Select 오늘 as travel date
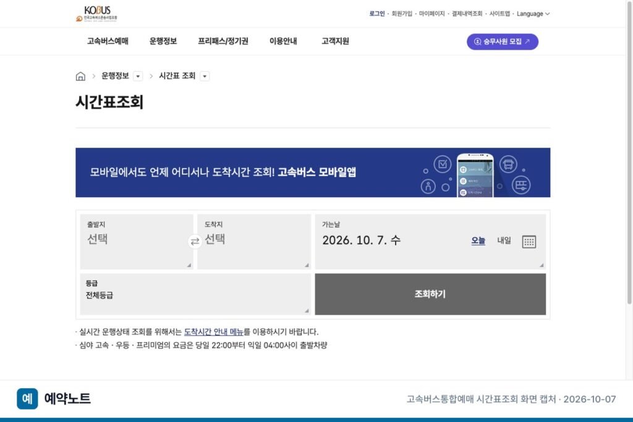The image size is (633, 422). click(x=478, y=240)
